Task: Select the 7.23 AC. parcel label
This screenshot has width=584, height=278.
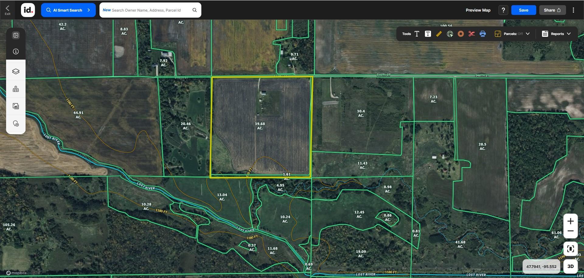Action: (433, 99)
